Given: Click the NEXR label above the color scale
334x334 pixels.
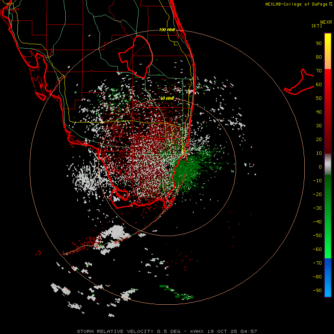Looking at the screenshot, I should click(326, 22).
